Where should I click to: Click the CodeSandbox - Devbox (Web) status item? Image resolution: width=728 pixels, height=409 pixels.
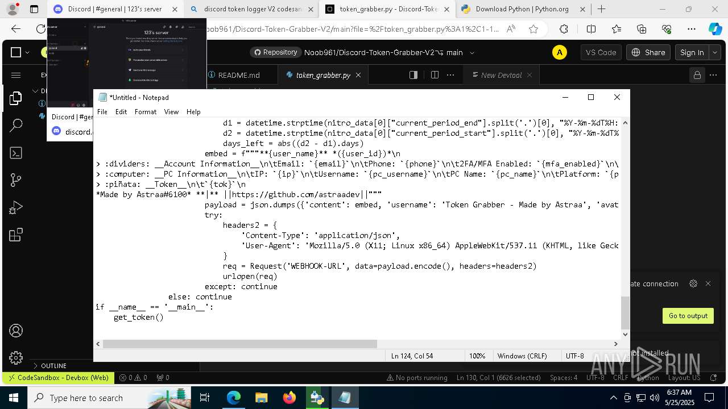click(57, 377)
